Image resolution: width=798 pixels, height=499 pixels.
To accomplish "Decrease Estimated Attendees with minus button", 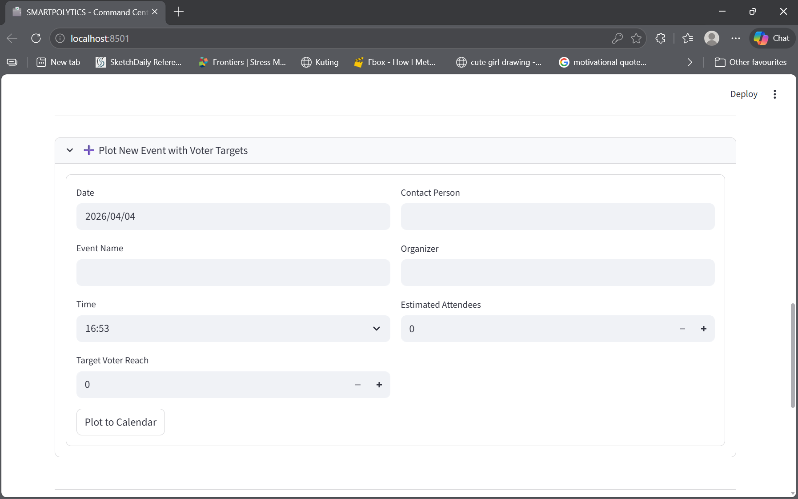I will [682, 329].
